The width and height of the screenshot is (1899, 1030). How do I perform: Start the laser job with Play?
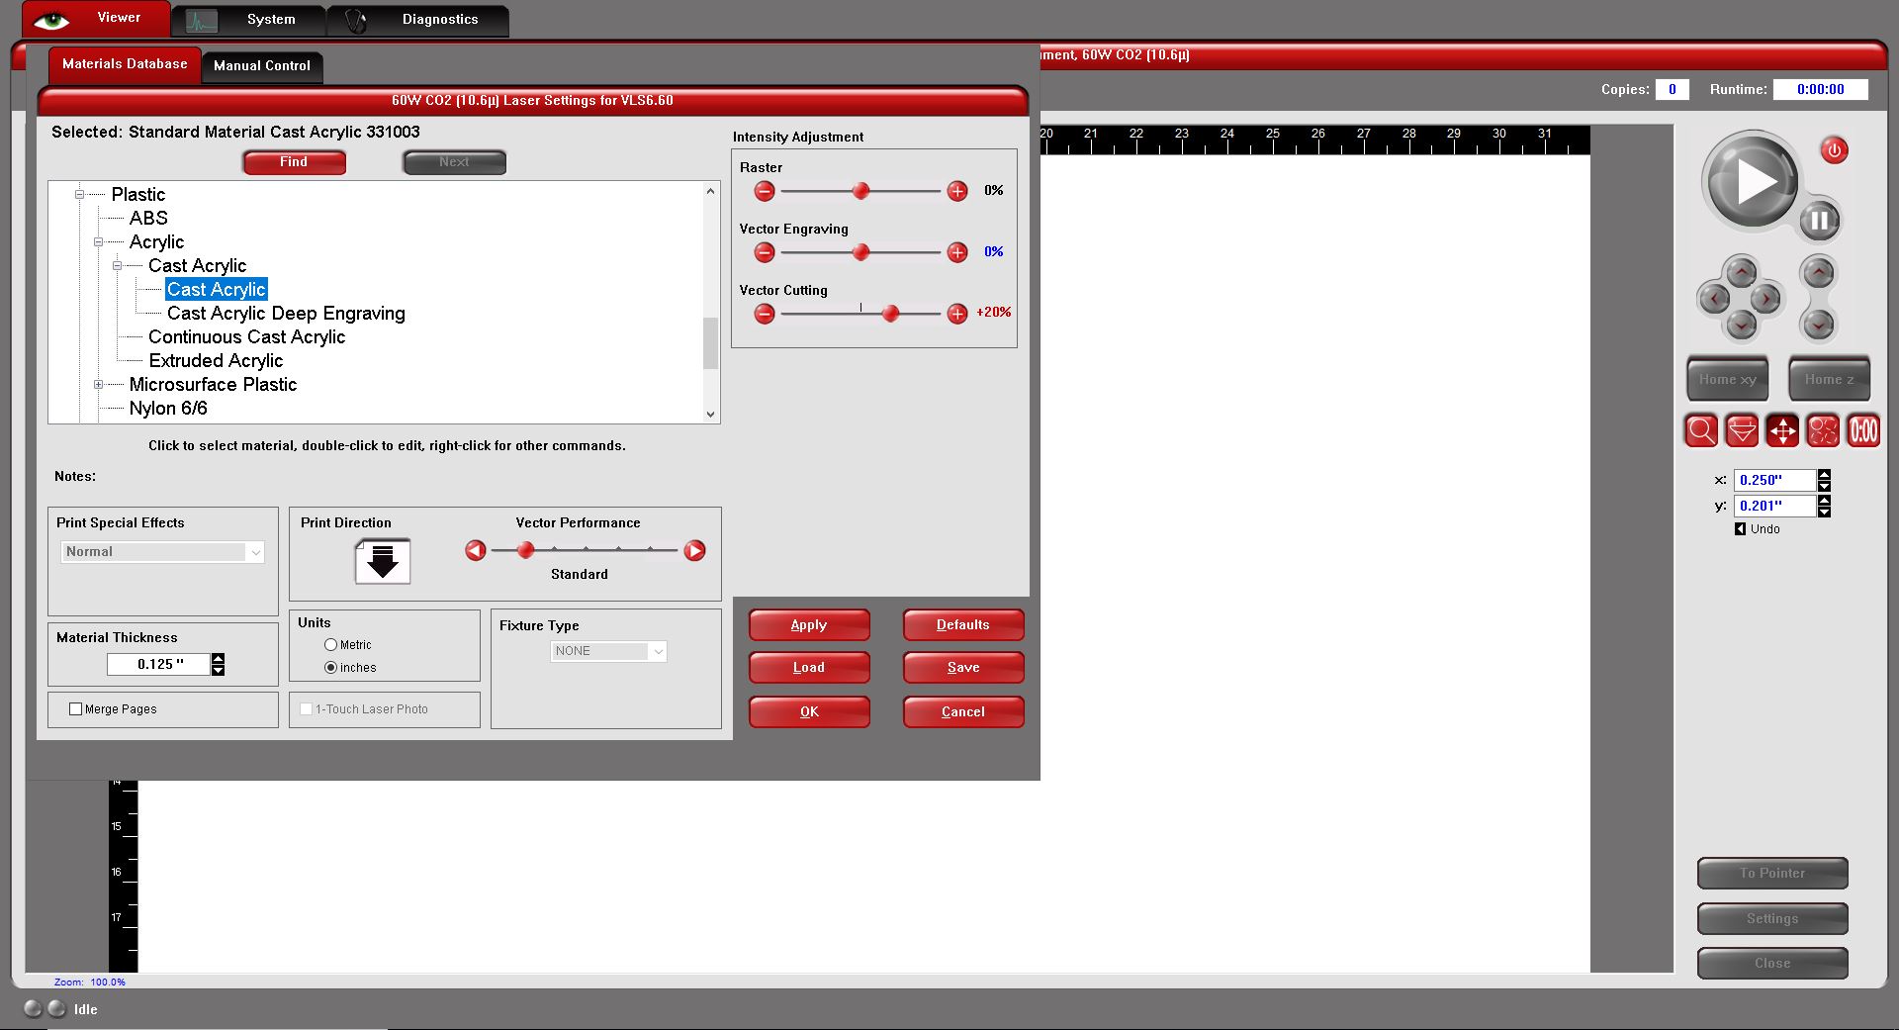1752,181
